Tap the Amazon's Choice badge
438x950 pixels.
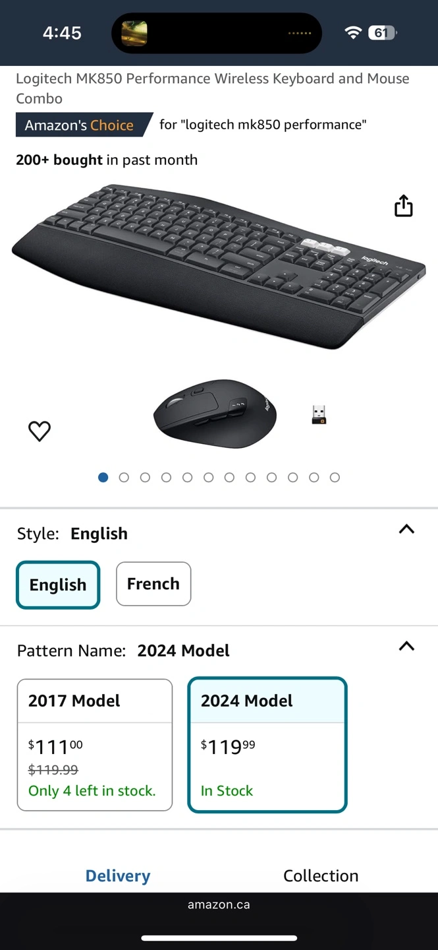coord(84,125)
